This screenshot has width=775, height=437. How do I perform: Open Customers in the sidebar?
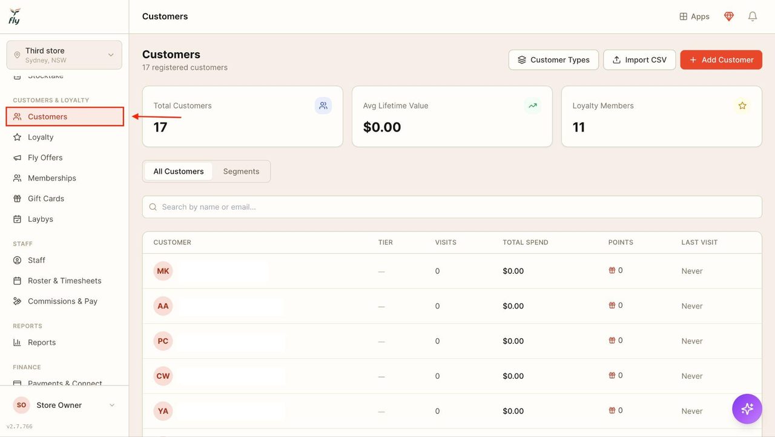click(65, 116)
